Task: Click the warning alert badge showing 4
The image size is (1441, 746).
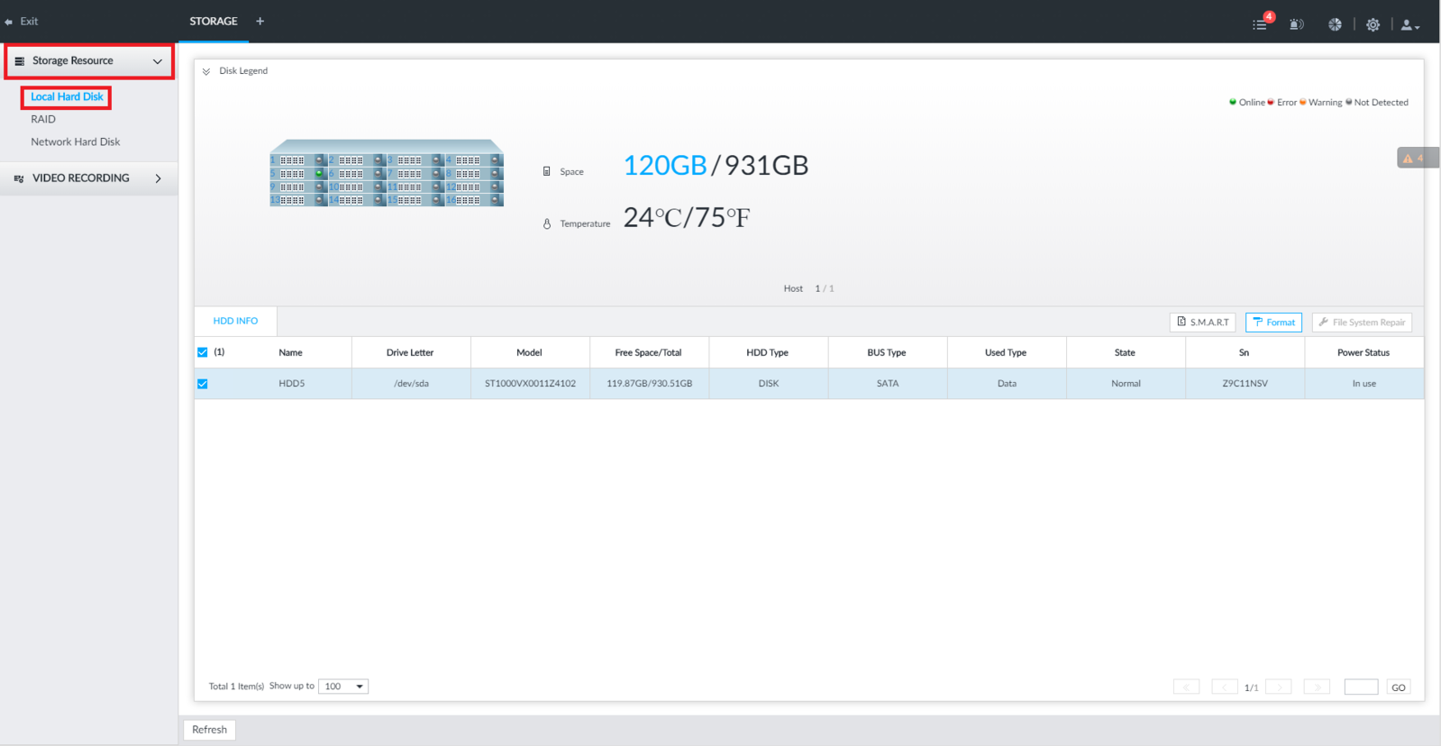Action: 1417,158
